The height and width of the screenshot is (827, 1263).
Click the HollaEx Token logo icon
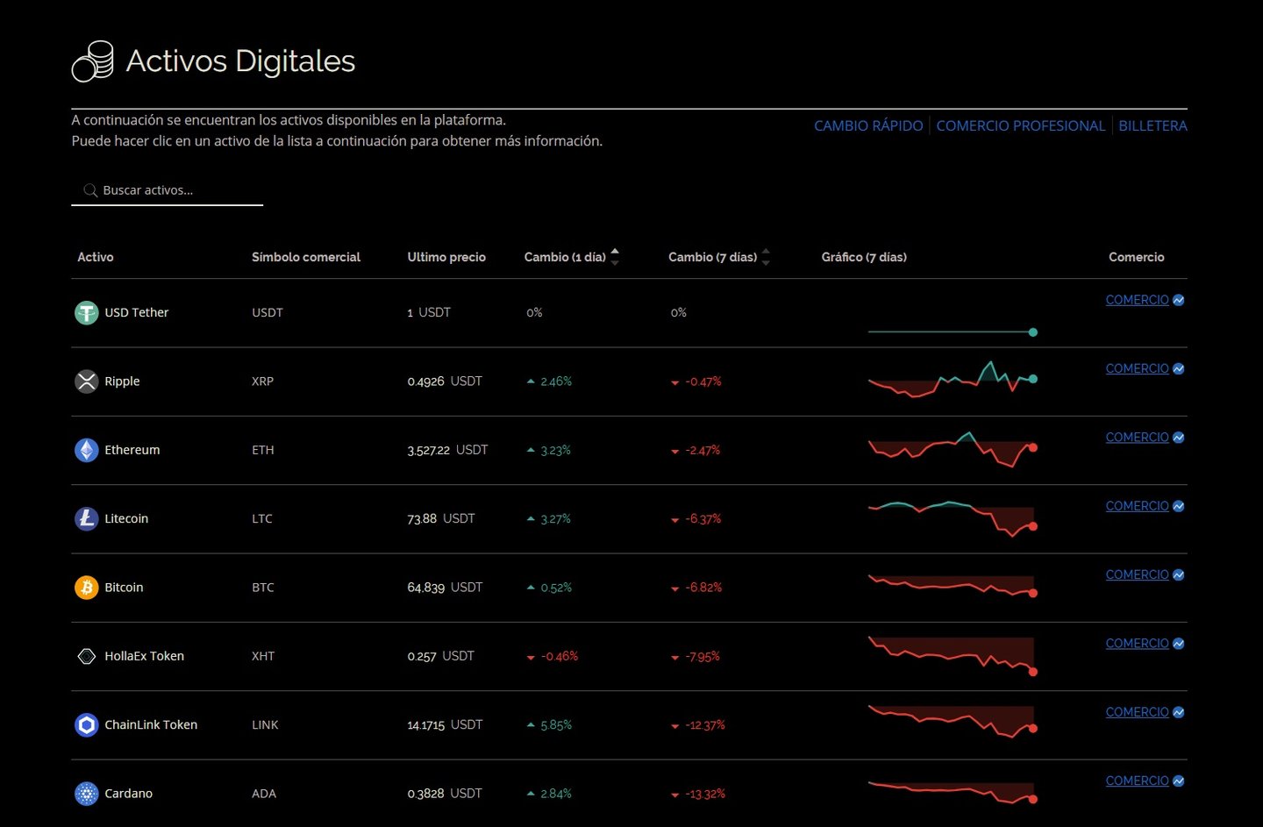pos(86,656)
